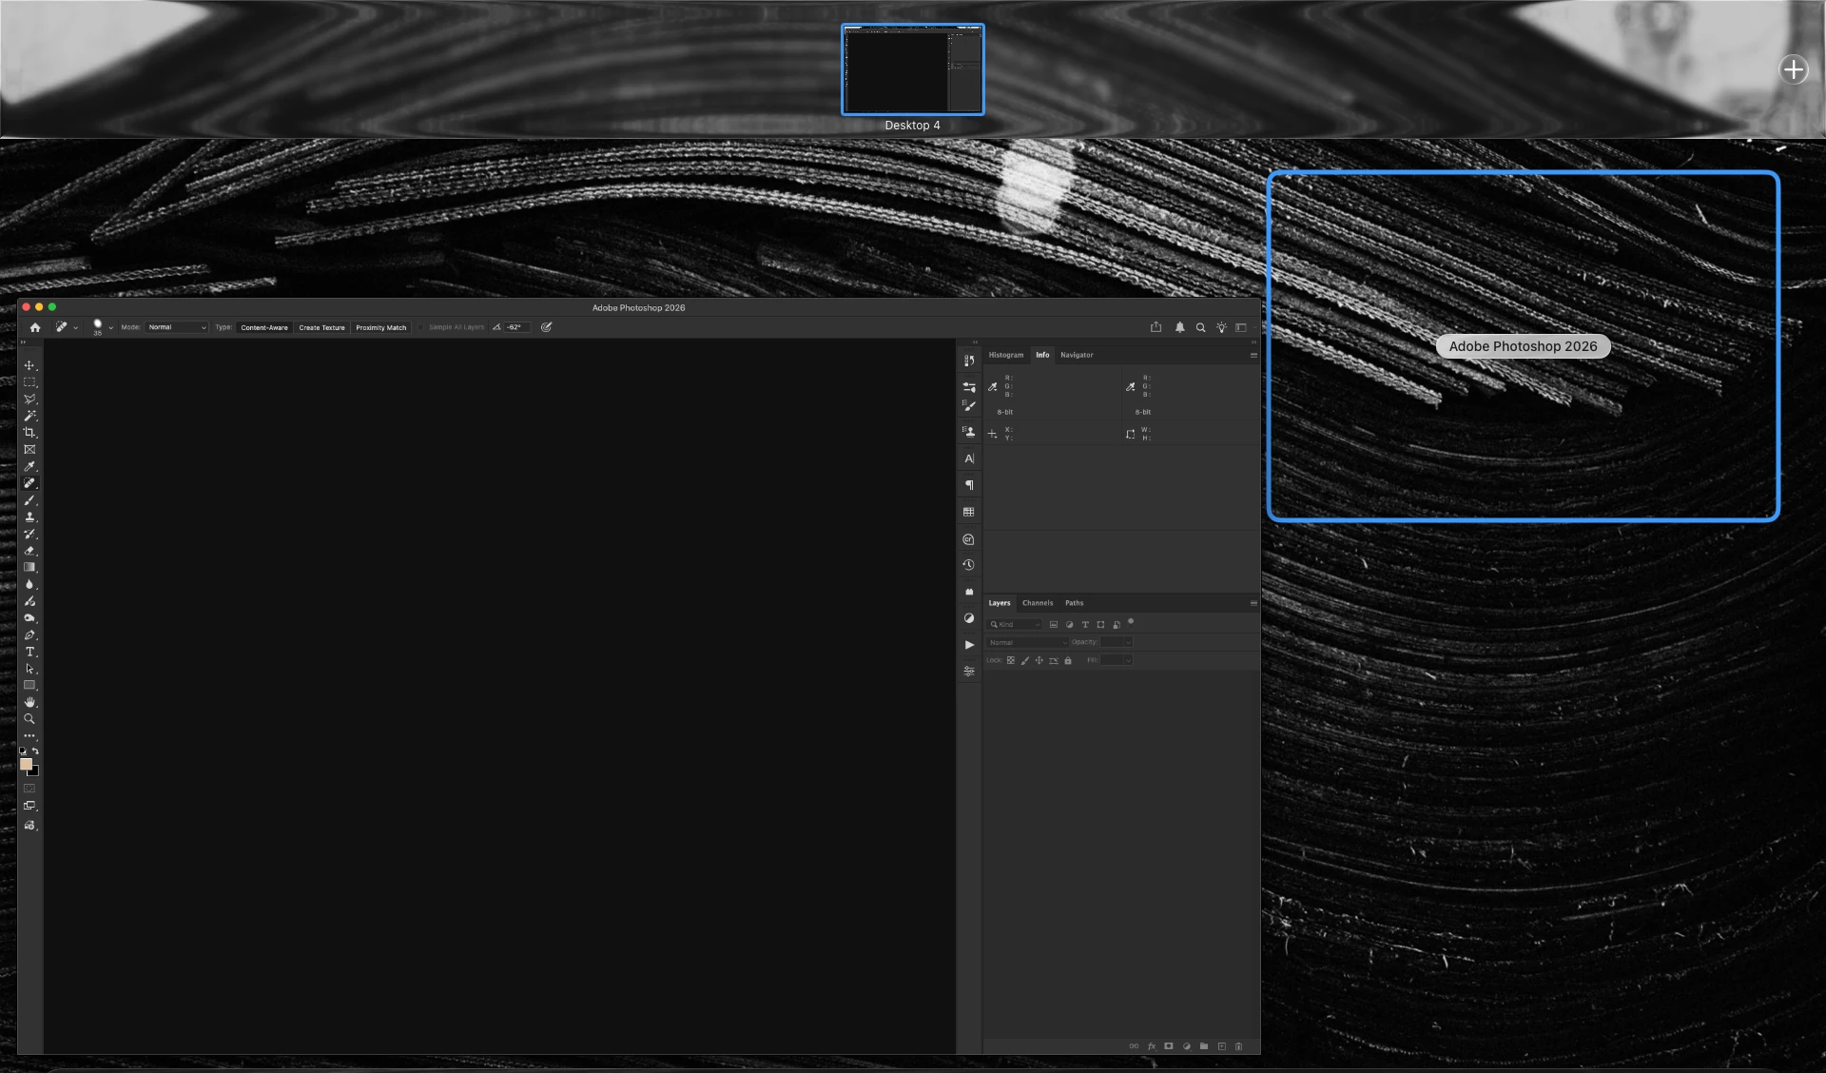1826x1073 pixels.
Task: Expand the layer Kind filter dropdown
Action: click(1015, 625)
